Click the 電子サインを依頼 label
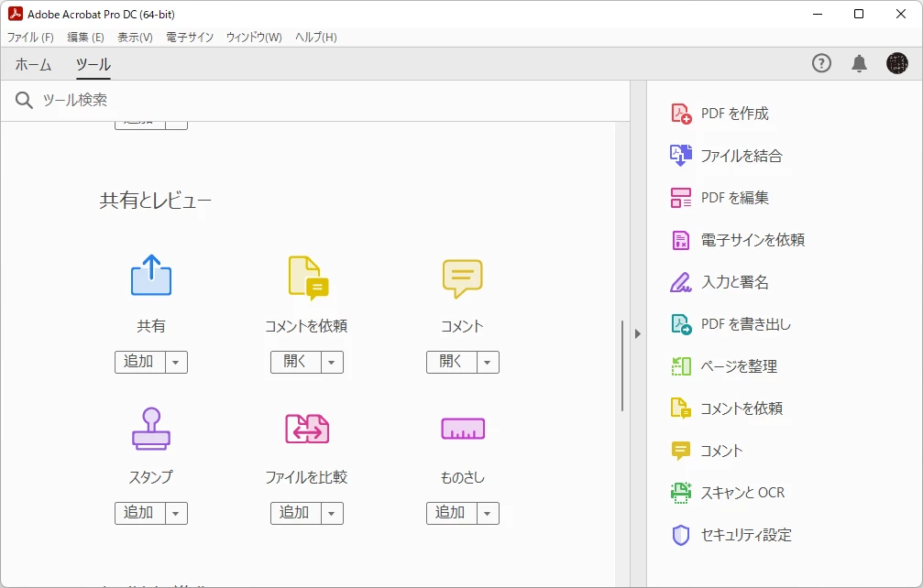This screenshot has width=923, height=588. 753,240
